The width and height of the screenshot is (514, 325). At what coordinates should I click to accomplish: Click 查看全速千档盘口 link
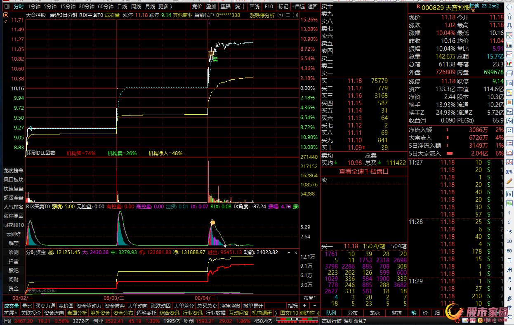[x=364, y=172]
